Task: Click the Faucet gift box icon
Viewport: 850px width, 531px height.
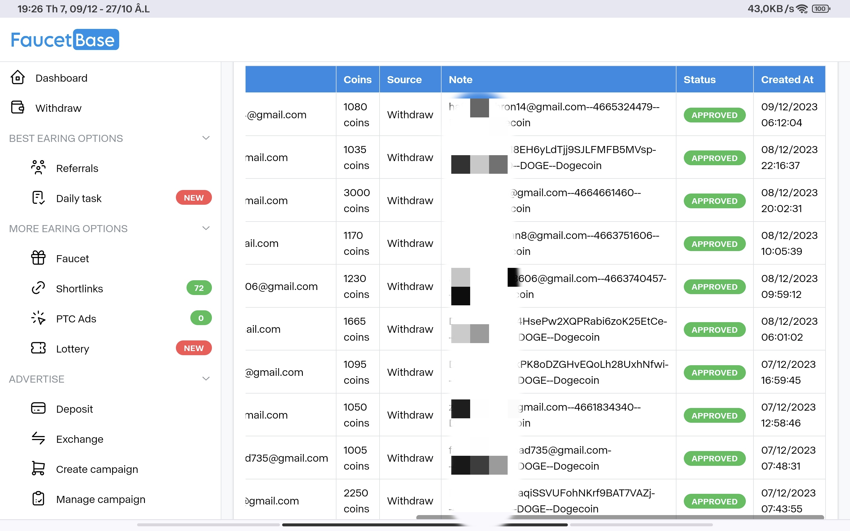Action: (x=38, y=258)
